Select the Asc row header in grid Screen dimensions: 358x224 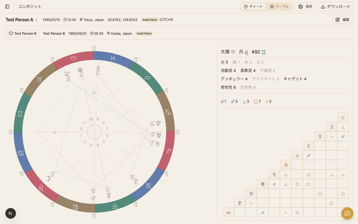coord(228,212)
